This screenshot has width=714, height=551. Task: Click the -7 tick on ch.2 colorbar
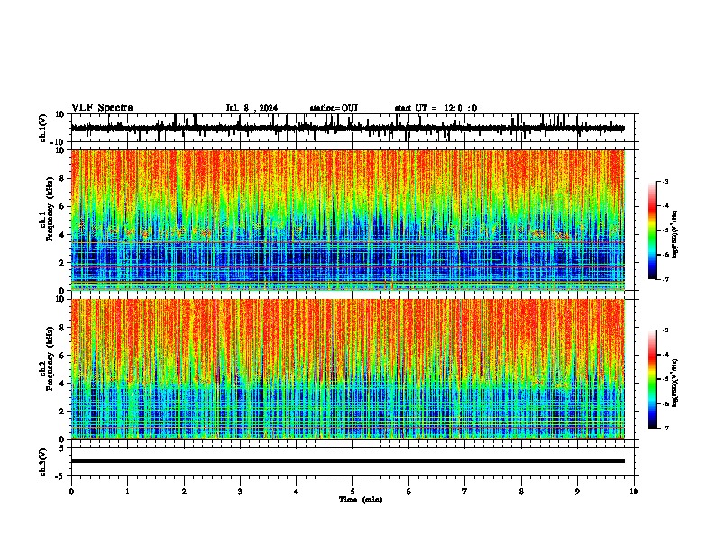click(x=664, y=429)
